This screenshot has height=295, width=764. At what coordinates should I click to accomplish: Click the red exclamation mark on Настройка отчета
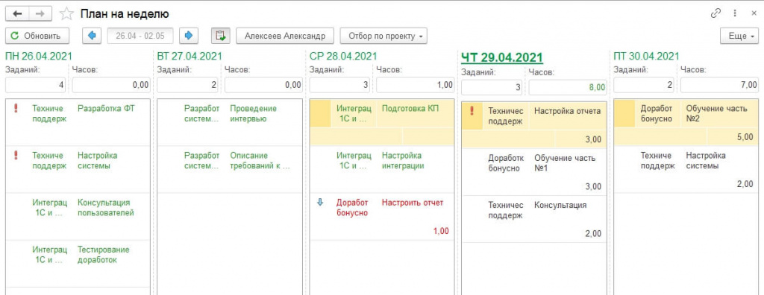point(472,112)
